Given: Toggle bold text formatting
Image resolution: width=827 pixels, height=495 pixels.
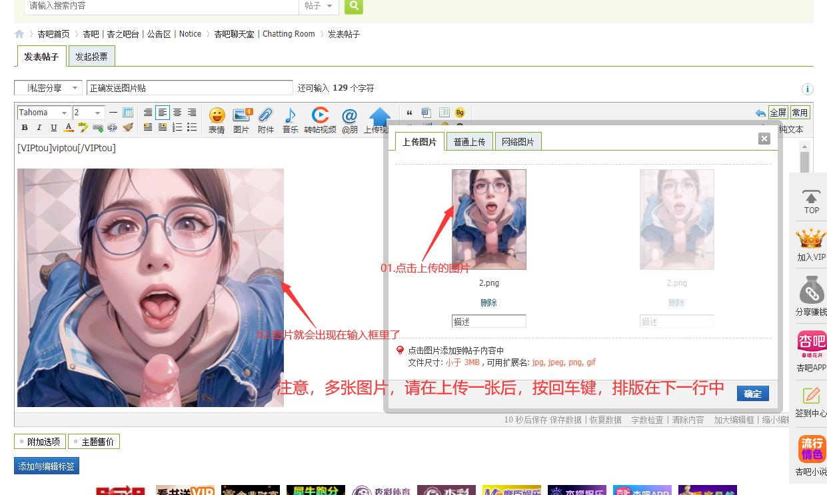Looking at the screenshot, I should pos(25,127).
